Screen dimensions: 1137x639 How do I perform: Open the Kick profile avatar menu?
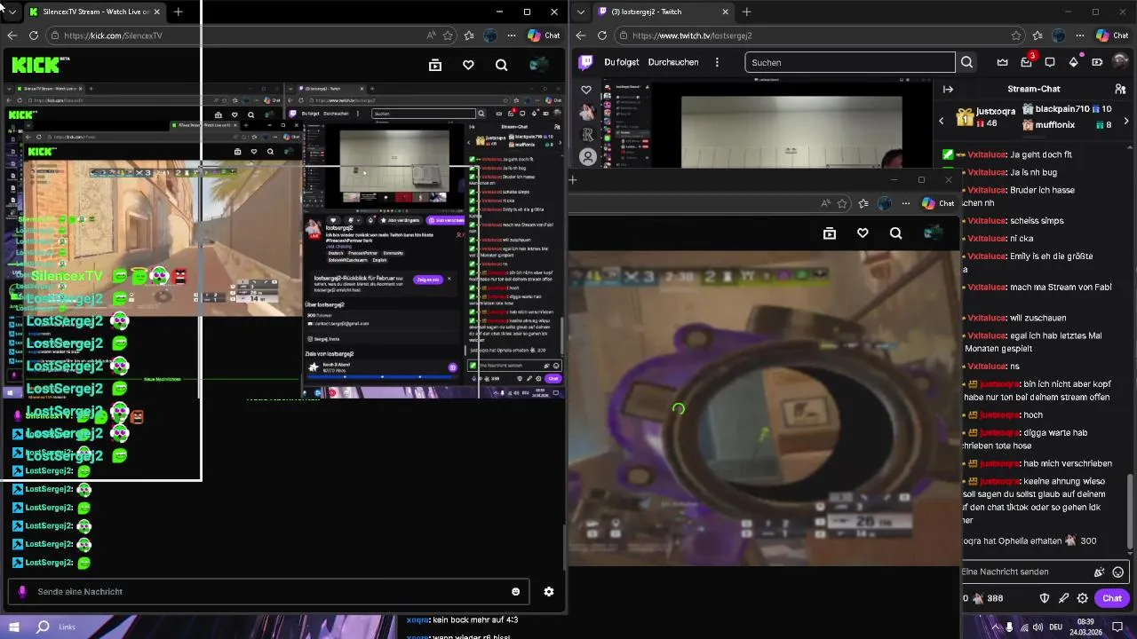point(538,65)
